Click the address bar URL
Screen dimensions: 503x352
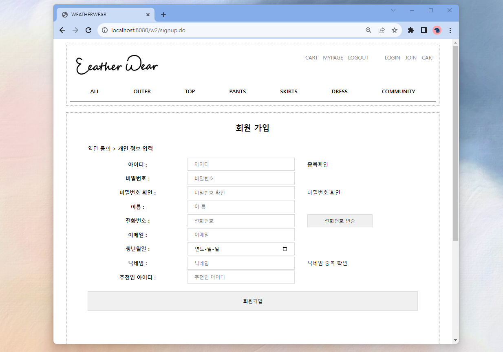click(x=148, y=30)
